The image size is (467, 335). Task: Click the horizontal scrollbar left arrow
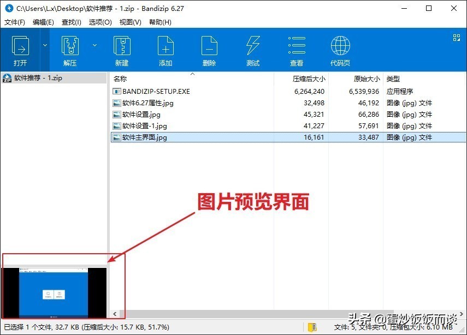click(x=115, y=314)
